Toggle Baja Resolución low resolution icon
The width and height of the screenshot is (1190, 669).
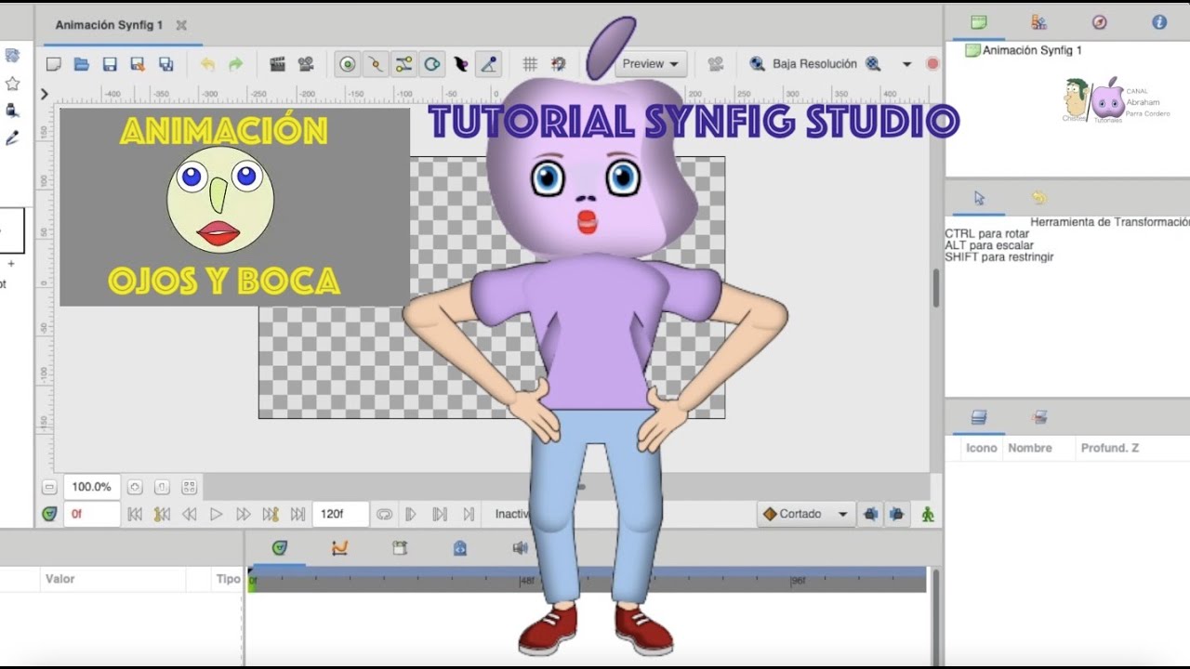(758, 64)
